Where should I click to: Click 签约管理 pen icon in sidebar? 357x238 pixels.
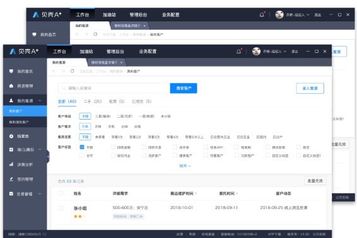pos(11,179)
